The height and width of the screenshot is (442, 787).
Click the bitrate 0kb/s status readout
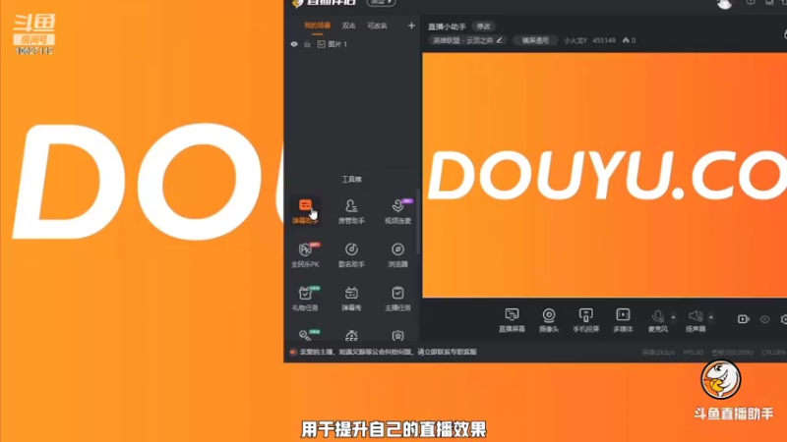(658, 353)
